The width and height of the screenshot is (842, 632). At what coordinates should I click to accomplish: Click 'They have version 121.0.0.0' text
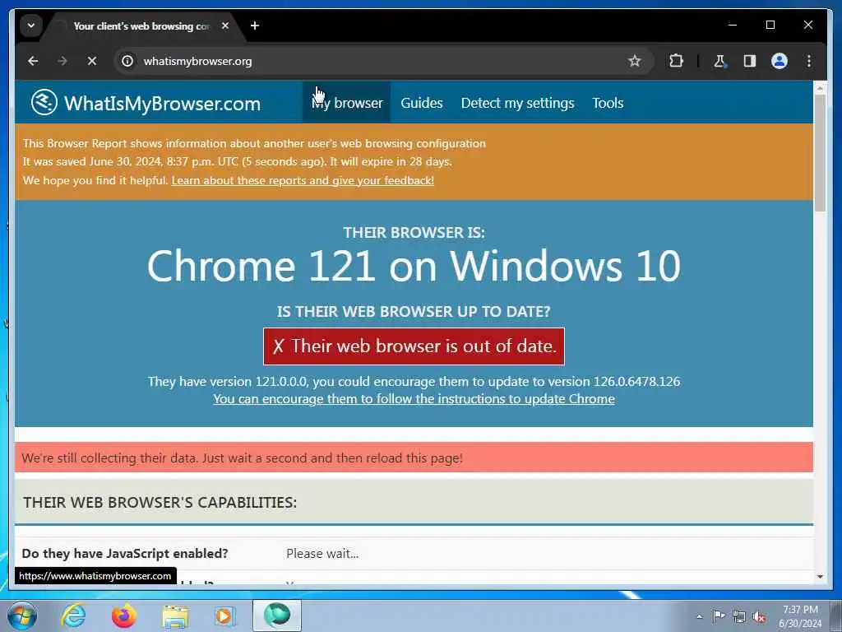414,382
